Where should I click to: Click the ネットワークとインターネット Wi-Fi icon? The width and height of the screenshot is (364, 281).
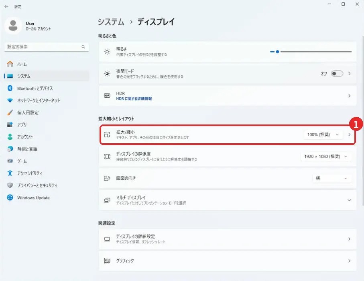(x=10, y=100)
